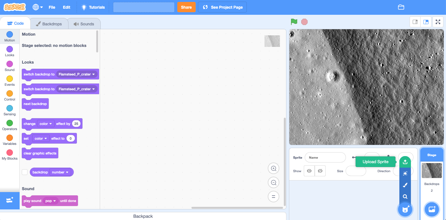This screenshot has height=220, width=446.
Task: Open the File menu
Action: click(52, 7)
